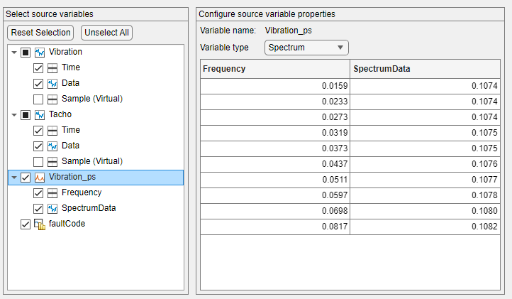Collapse the Vibration_ps tree node
Viewport: 512px width, 299px height.
13,177
